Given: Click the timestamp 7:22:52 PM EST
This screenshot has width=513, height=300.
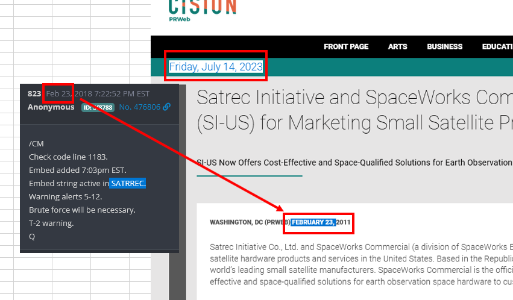Looking at the screenshot, I should click(122, 94).
